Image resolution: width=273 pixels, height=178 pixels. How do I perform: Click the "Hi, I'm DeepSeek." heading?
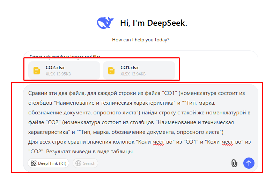tap(154, 23)
